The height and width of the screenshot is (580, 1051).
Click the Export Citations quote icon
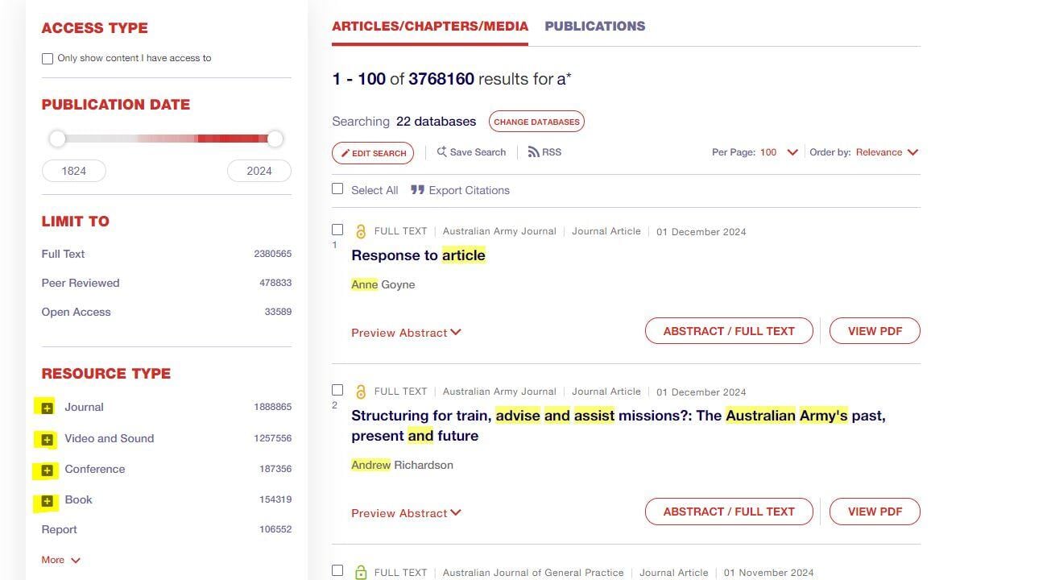417,190
